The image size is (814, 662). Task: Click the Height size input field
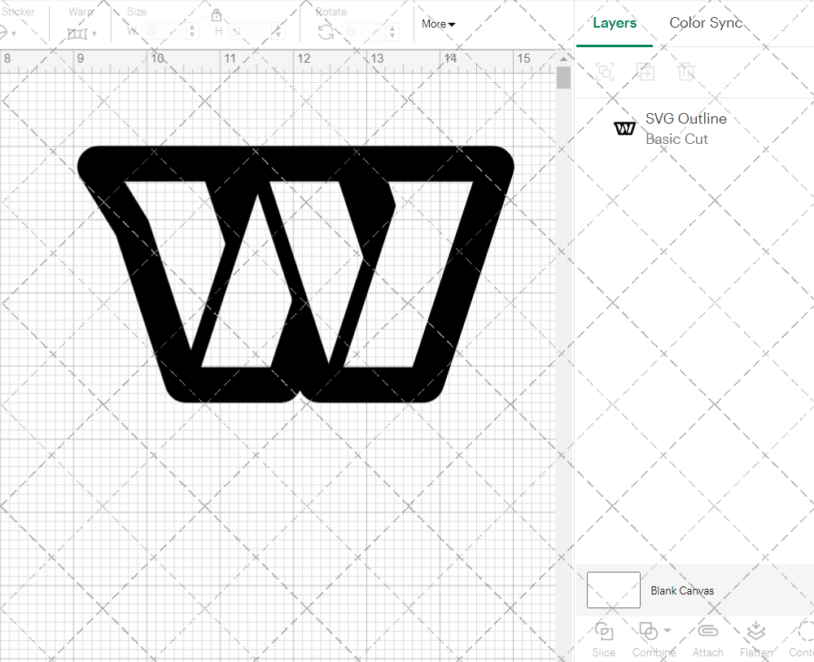point(249,31)
